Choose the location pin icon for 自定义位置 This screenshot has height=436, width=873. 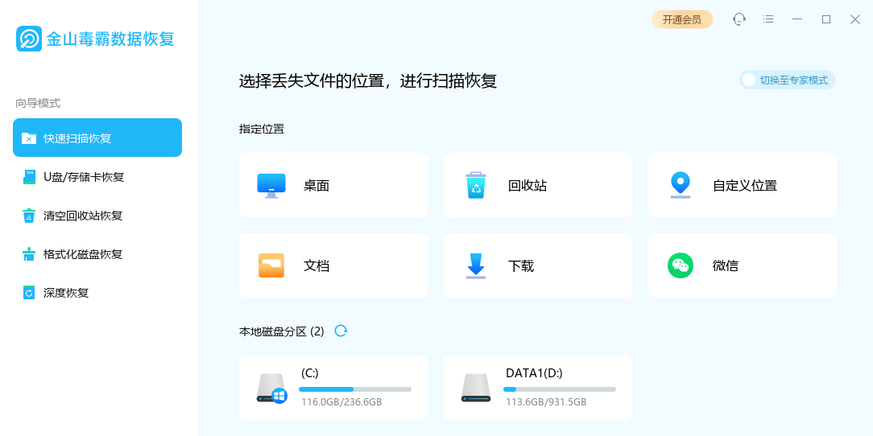(x=681, y=185)
